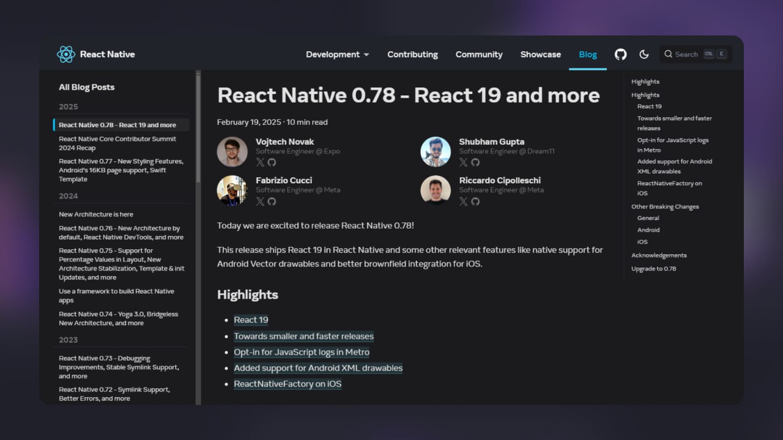Open React Native 0.72 Symlink Support post
The width and height of the screenshot is (783, 440).
(x=114, y=394)
